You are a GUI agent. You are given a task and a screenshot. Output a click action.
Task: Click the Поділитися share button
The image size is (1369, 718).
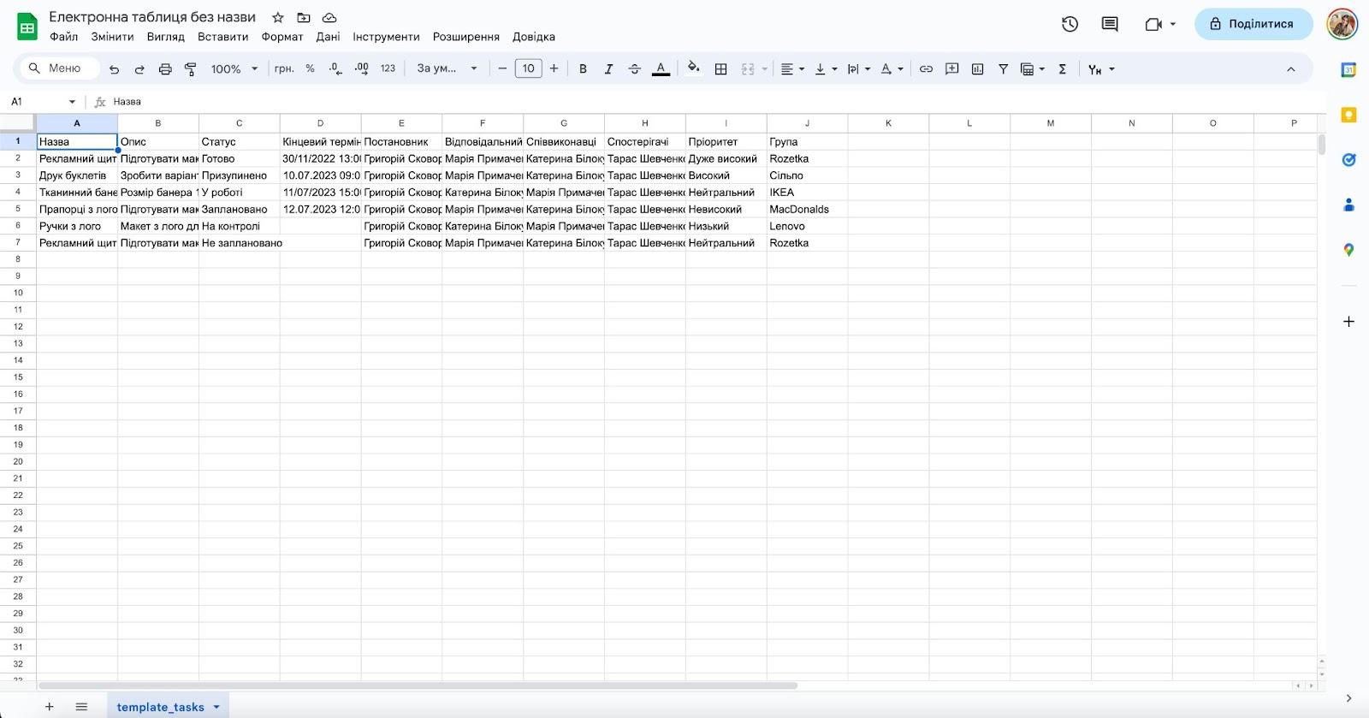coord(1253,24)
